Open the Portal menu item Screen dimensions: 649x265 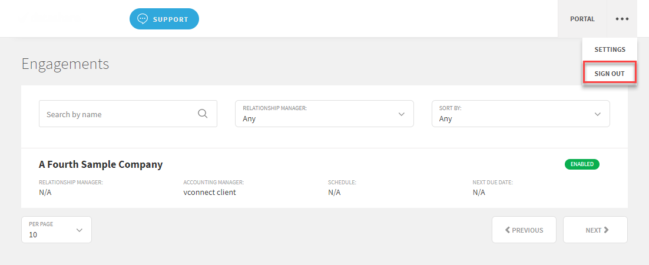click(582, 19)
